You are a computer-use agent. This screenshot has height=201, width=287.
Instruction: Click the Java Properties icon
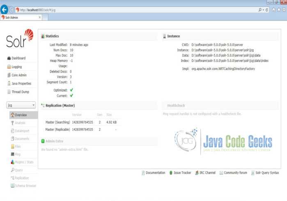pos(9,83)
